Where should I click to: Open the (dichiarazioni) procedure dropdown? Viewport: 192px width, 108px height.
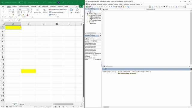coord(190,9)
